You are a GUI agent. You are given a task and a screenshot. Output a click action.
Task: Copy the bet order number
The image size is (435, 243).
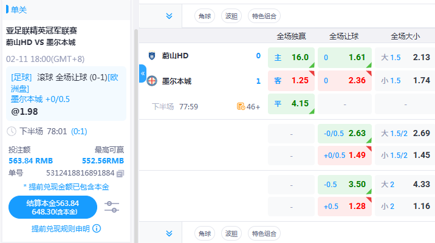point(120,174)
